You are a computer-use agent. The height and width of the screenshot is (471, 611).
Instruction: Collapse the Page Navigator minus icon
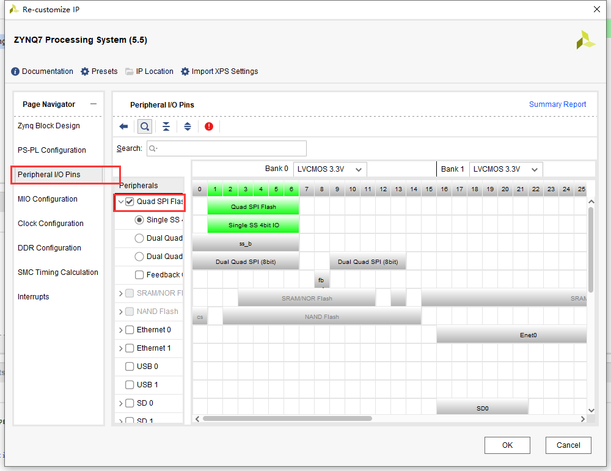click(x=93, y=104)
